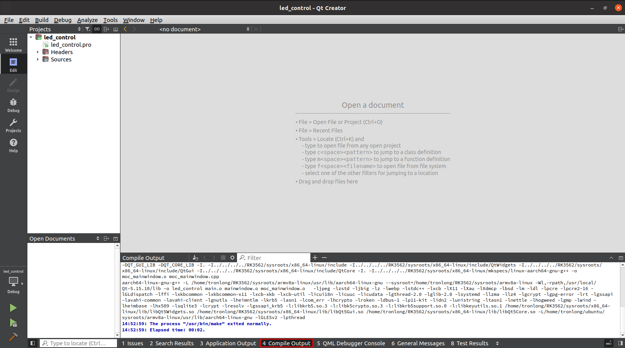The height and width of the screenshot is (348, 625).
Task: Open the Edit menu
Action: point(24,20)
